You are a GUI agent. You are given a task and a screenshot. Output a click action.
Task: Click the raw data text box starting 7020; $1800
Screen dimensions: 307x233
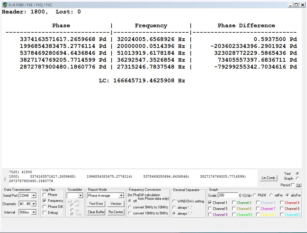[x=133, y=178]
